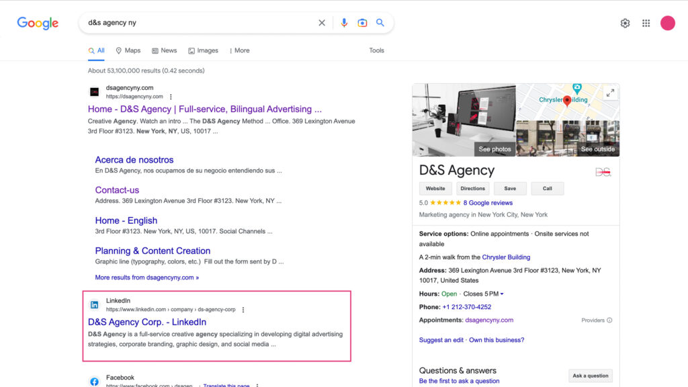Screen dimensions: 688x387
Task: Open the three-dot menu for the LinkedIn result
Action: coord(243,310)
